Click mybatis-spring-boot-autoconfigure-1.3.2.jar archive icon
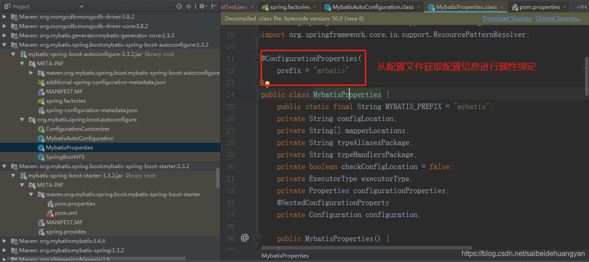The width and height of the screenshot is (589, 262). point(24,54)
